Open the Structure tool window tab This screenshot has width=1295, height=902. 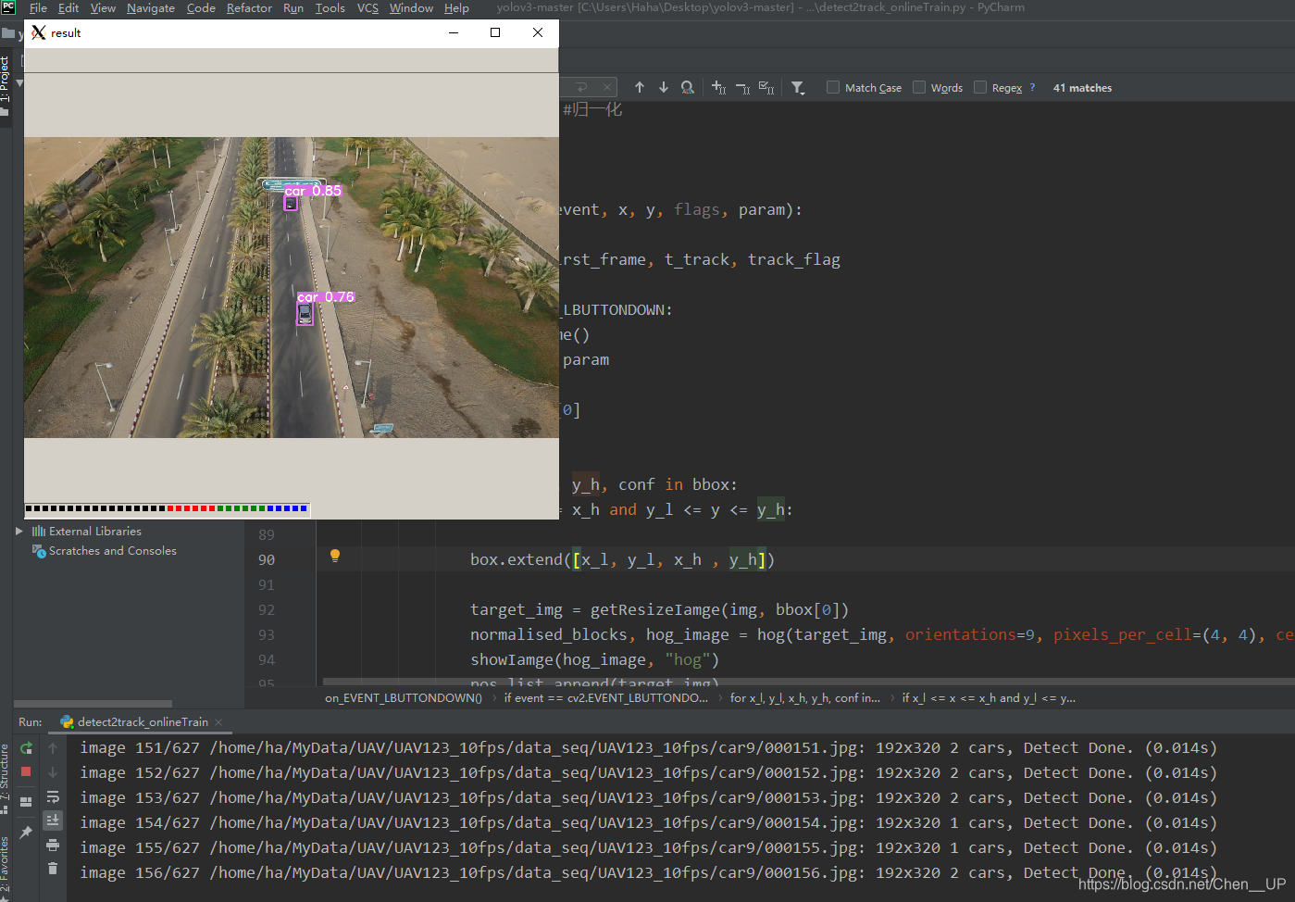(6, 778)
